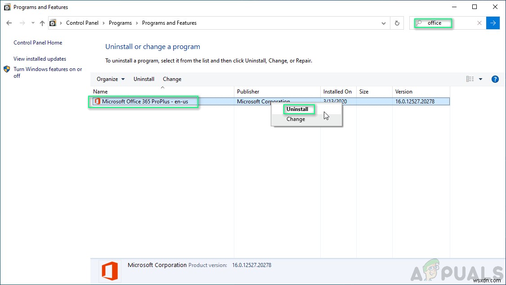506x285 pixels.
Task: Refresh the Programs and Features list
Action: coord(397,23)
